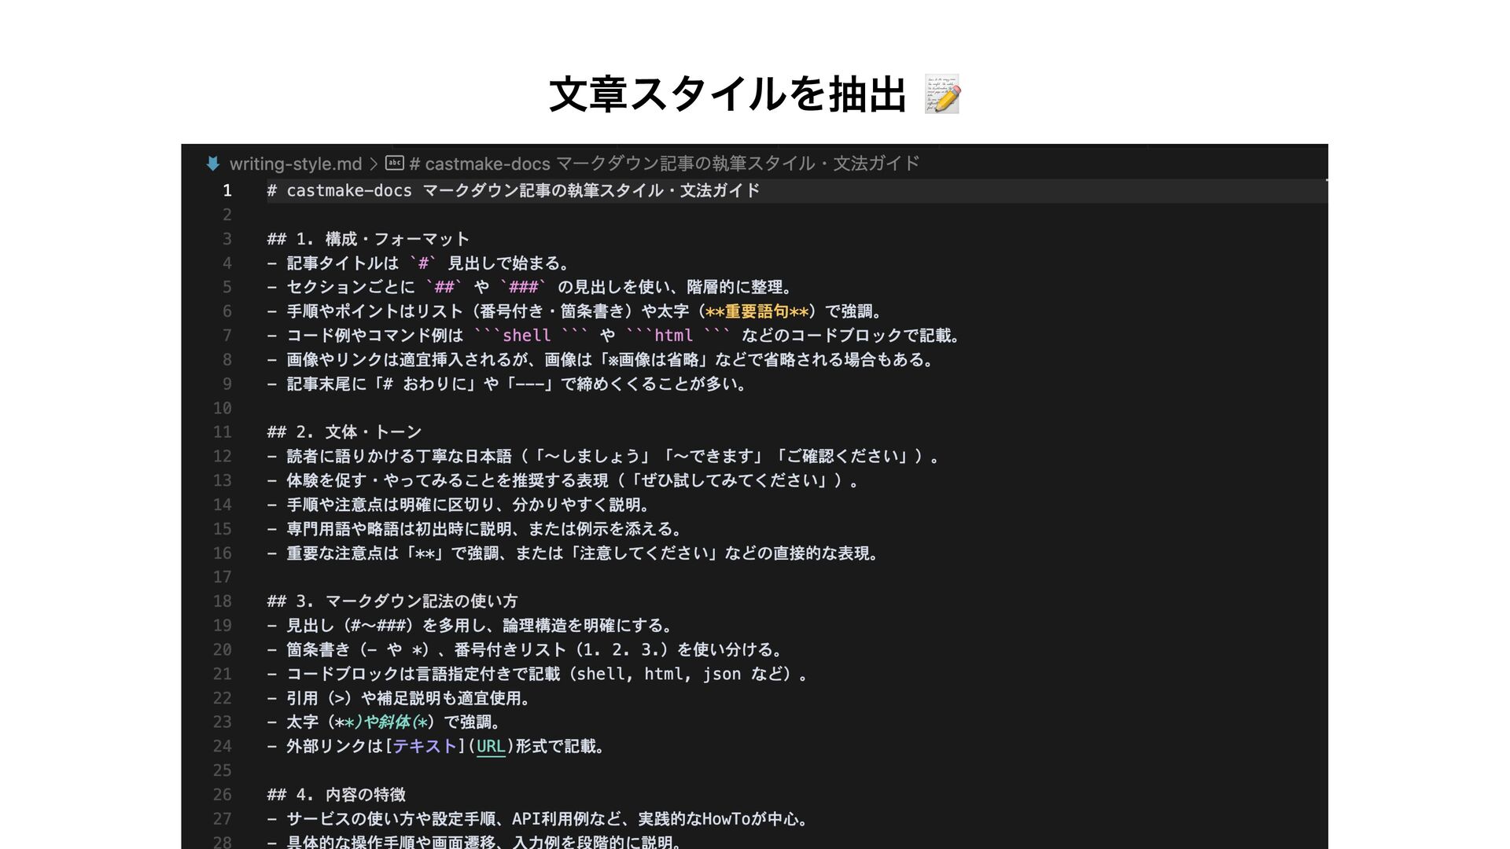Click line '見出し（#〜###）を多用し'
1510x849 pixels.
[470, 626]
